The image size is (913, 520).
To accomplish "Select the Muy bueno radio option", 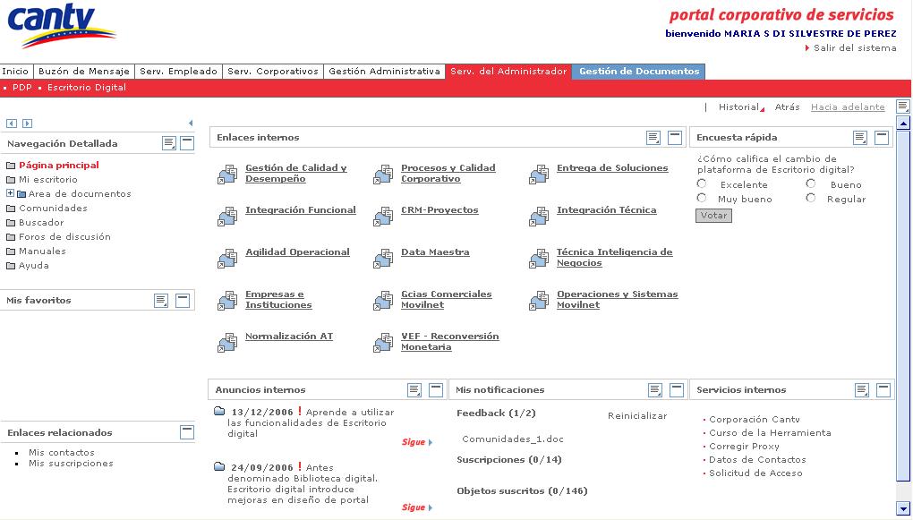I will pos(702,199).
